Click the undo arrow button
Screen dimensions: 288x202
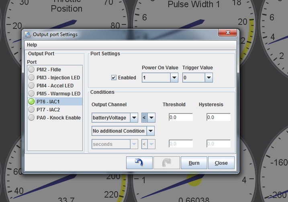tap(139, 163)
